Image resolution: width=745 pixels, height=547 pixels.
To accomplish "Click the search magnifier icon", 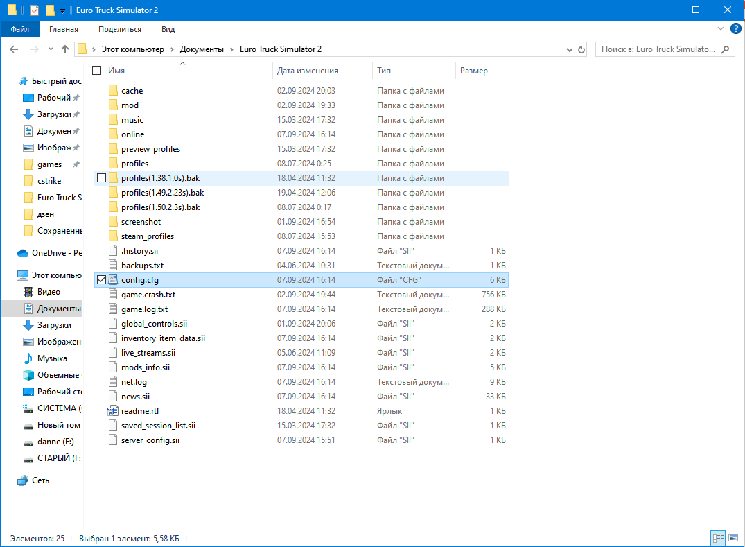I will [725, 49].
